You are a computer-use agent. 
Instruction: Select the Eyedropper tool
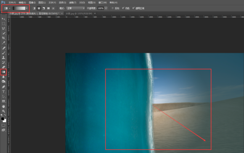coord(3,43)
